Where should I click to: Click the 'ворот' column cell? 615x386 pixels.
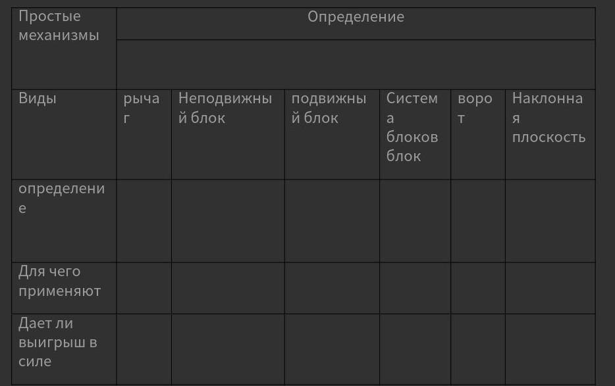point(478,134)
